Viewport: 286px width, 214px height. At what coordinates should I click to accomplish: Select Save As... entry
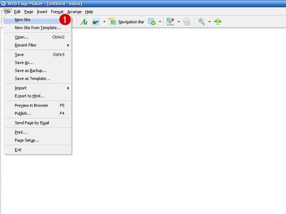point(38,63)
